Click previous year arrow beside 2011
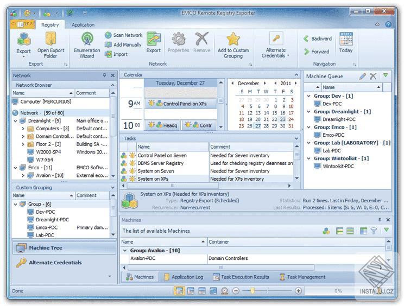Image resolution: width=404 pixels, height=306 pixels. 275,83
